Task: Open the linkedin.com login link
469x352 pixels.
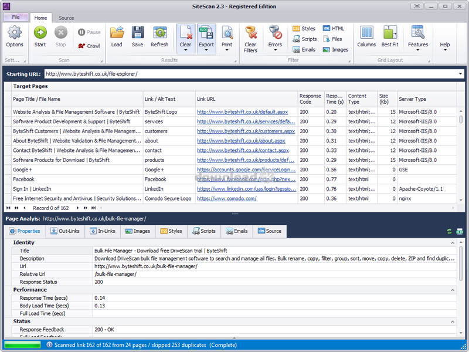Action: (x=246, y=189)
